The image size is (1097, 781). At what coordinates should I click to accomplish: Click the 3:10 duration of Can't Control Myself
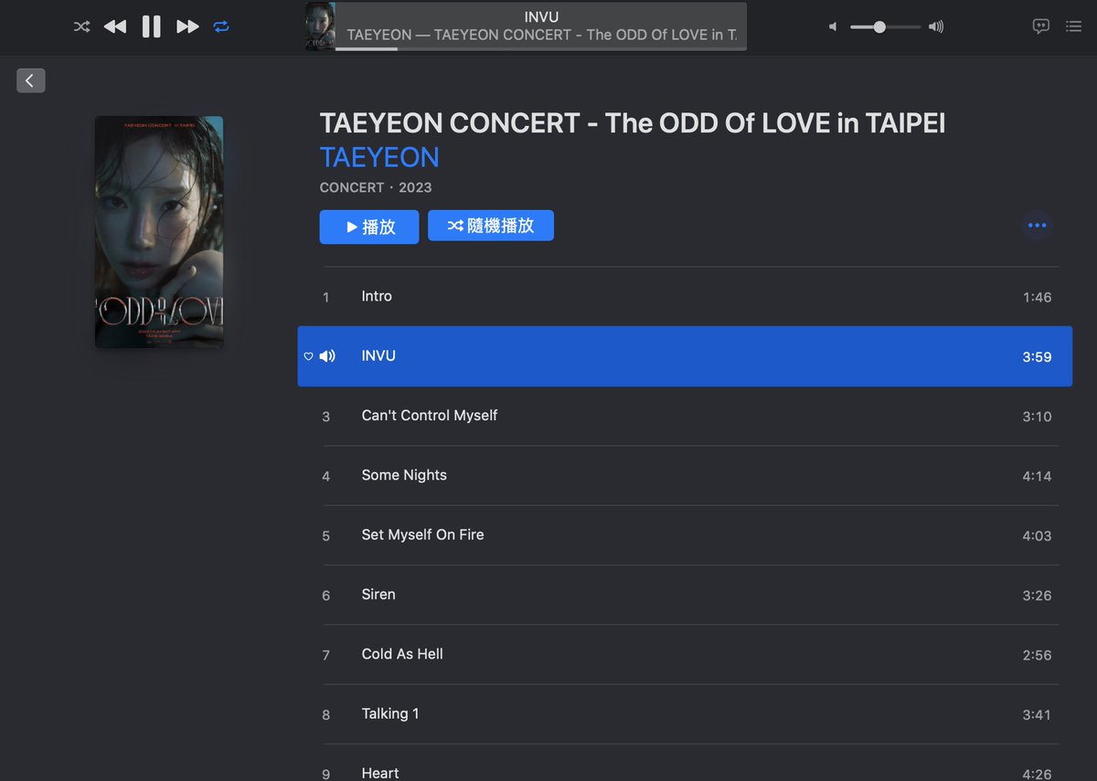pos(1037,417)
